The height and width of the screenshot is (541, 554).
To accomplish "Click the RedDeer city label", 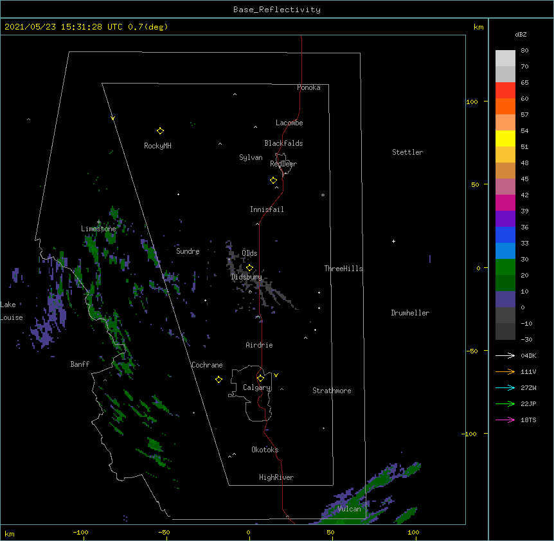I will pyautogui.click(x=283, y=164).
